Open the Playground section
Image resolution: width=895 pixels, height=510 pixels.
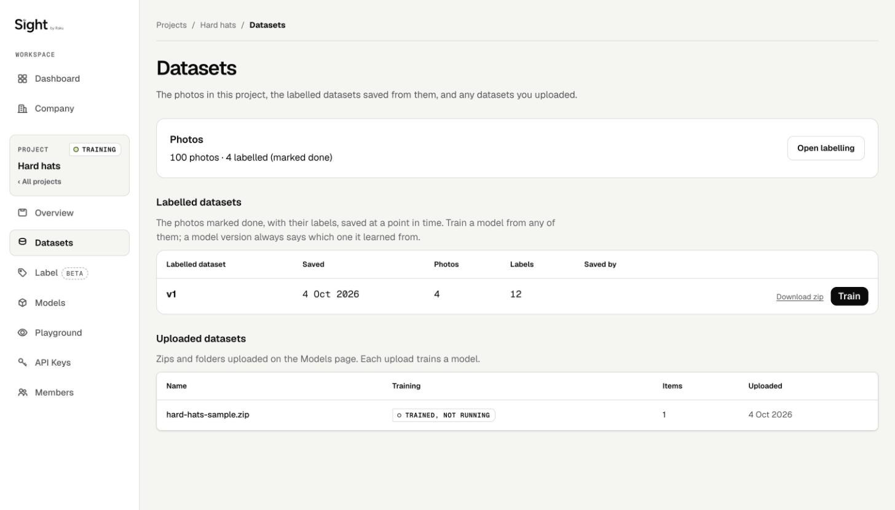pyautogui.click(x=69, y=333)
